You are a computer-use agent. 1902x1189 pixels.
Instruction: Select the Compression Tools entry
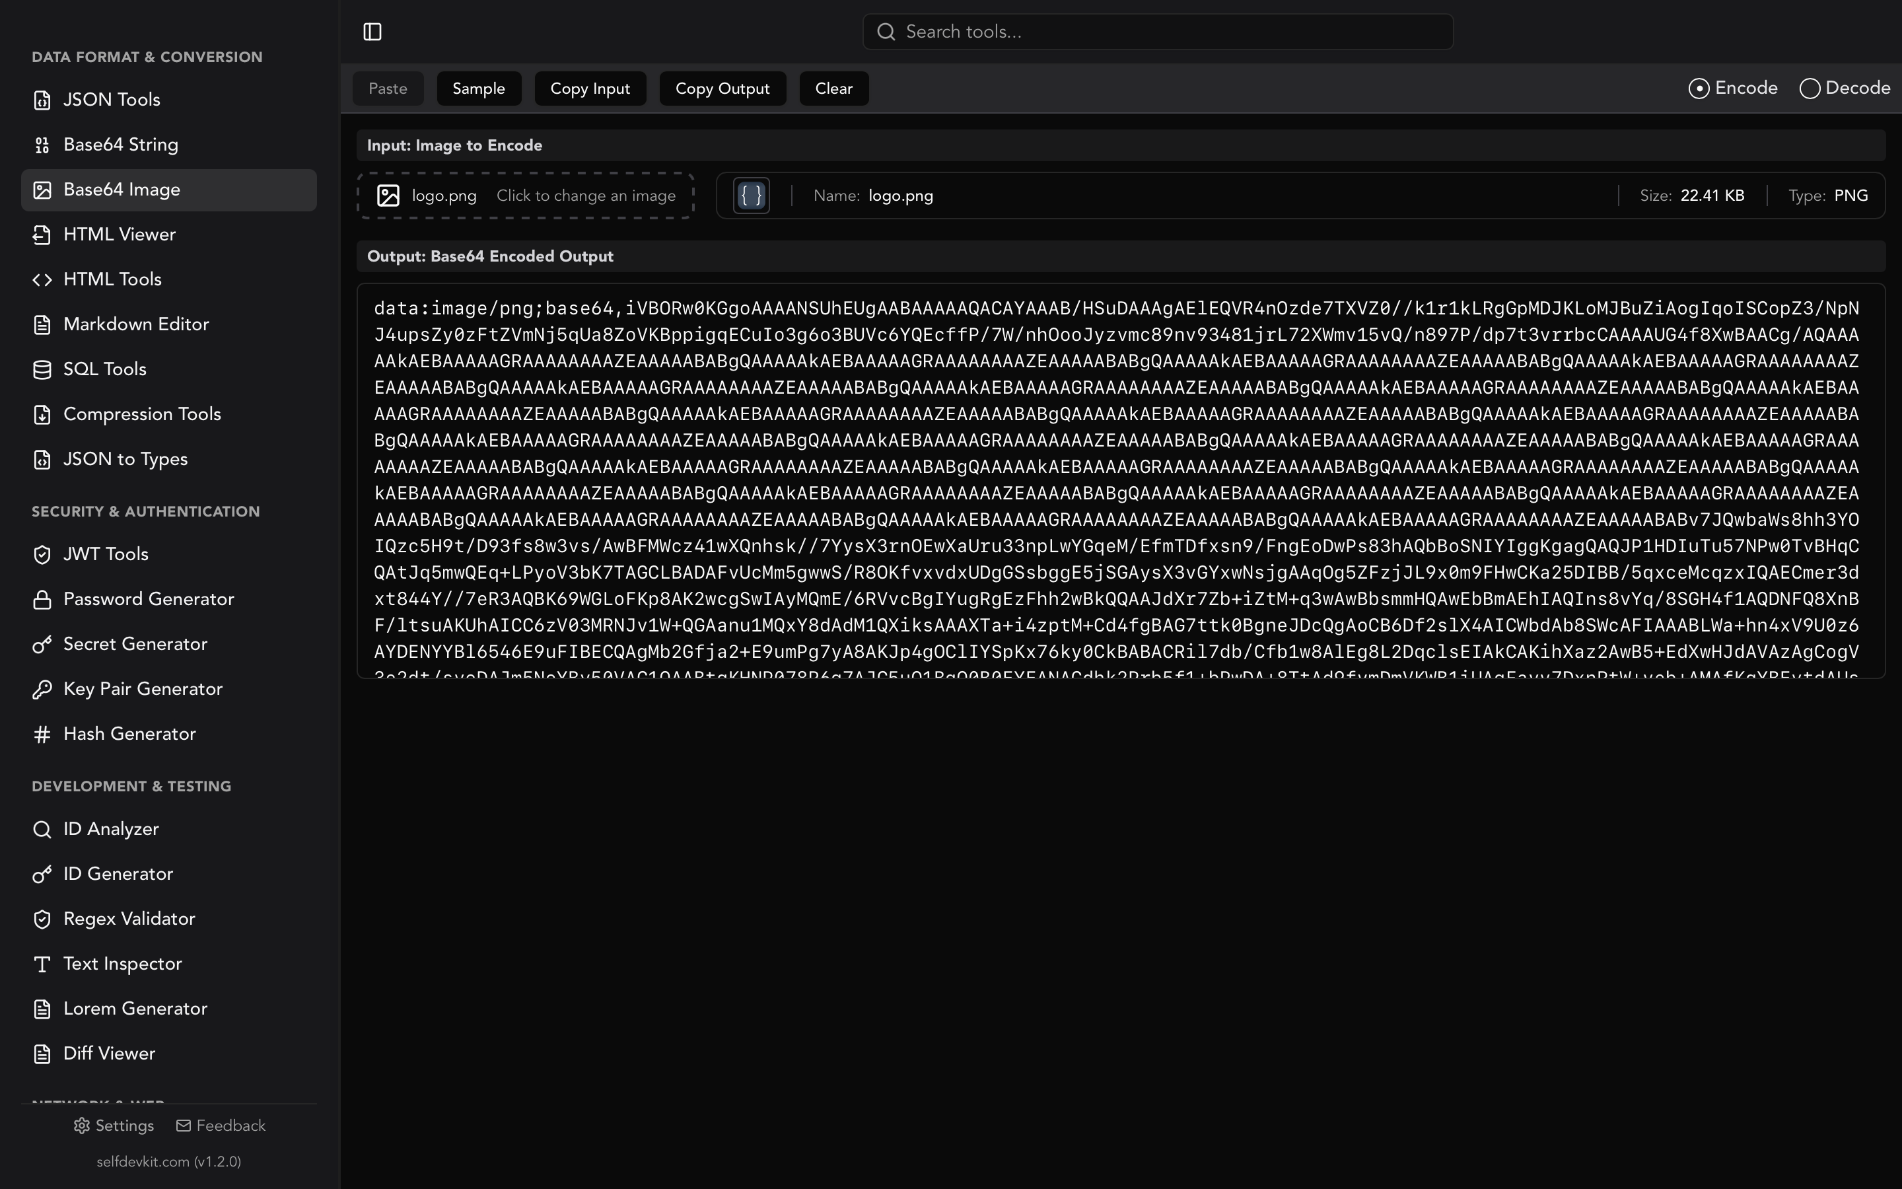click(x=142, y=414)
